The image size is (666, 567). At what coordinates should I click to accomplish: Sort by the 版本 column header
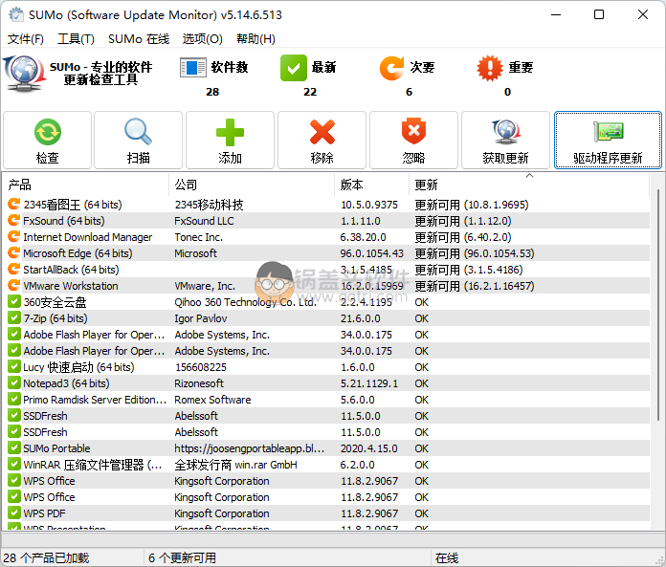click(371, 185)
